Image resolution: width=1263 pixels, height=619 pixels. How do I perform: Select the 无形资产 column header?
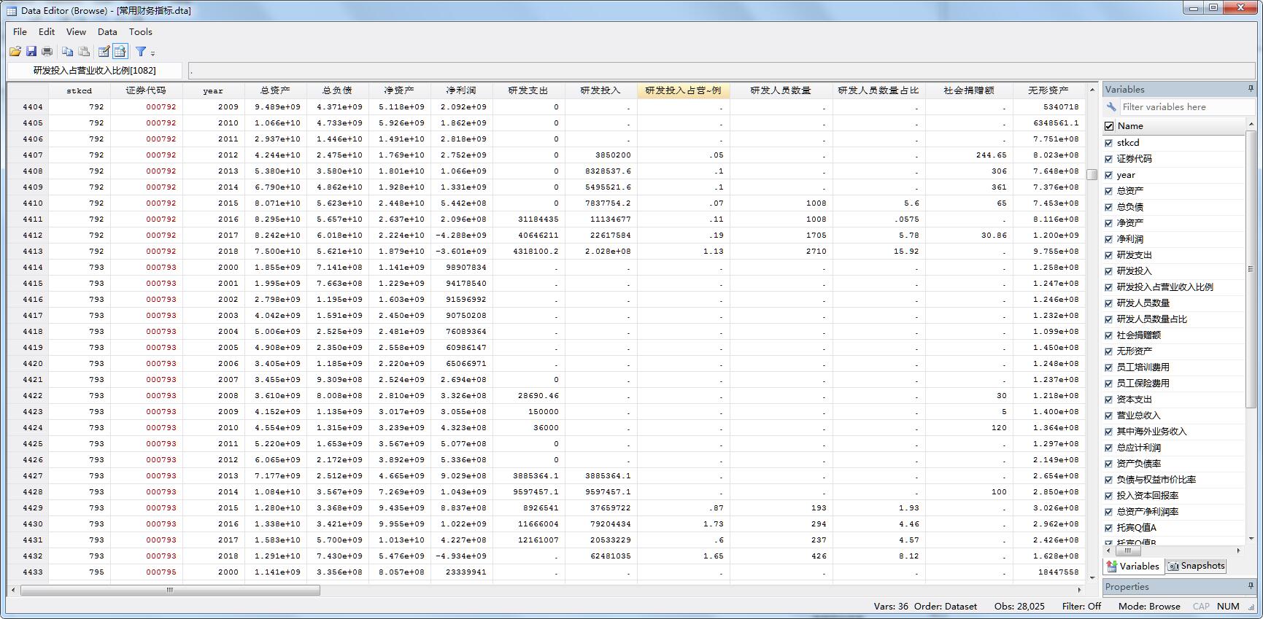[x=1048, y=90]
